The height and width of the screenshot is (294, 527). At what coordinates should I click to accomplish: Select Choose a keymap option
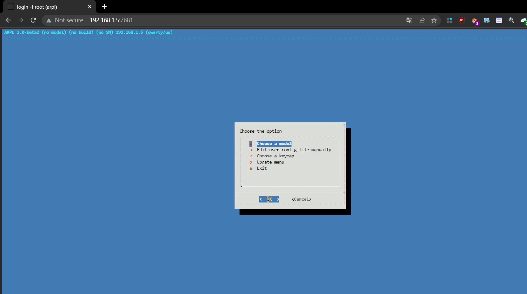(275, 156)
